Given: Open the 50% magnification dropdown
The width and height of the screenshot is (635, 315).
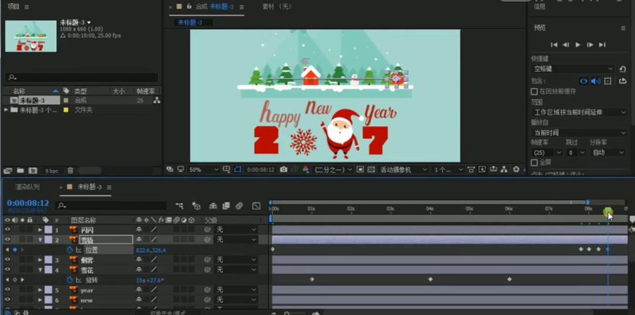Looking at the screenshot, I should [x=203, y=170].
